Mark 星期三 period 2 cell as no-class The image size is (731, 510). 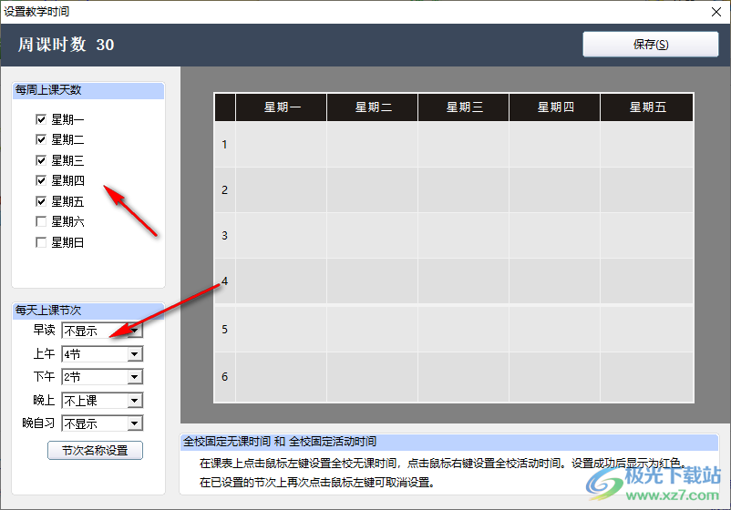(464, 190)
